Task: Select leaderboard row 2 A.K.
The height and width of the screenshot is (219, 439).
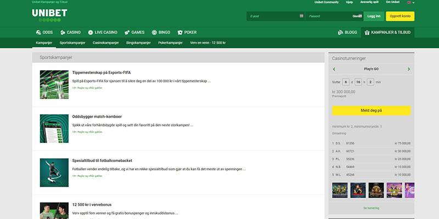Action: (372, 151)
